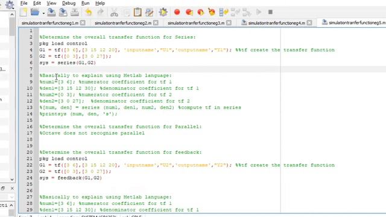Close the left side panel
Screen dimensions: 386x217
click(x=12, y=189)
